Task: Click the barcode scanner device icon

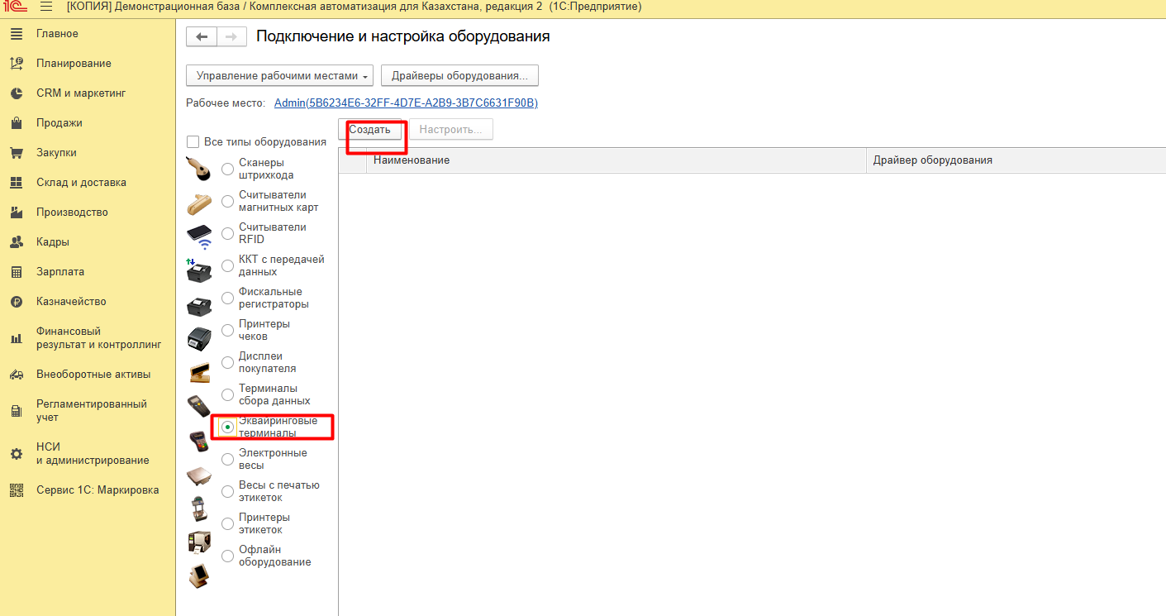Action: (x=199, y=169)
